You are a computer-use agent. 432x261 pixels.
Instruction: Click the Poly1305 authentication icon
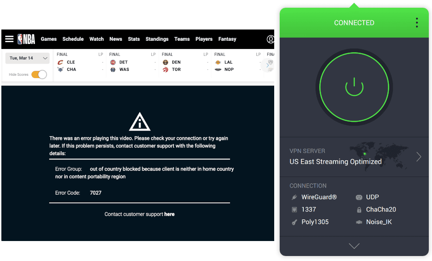coord(294,222)
